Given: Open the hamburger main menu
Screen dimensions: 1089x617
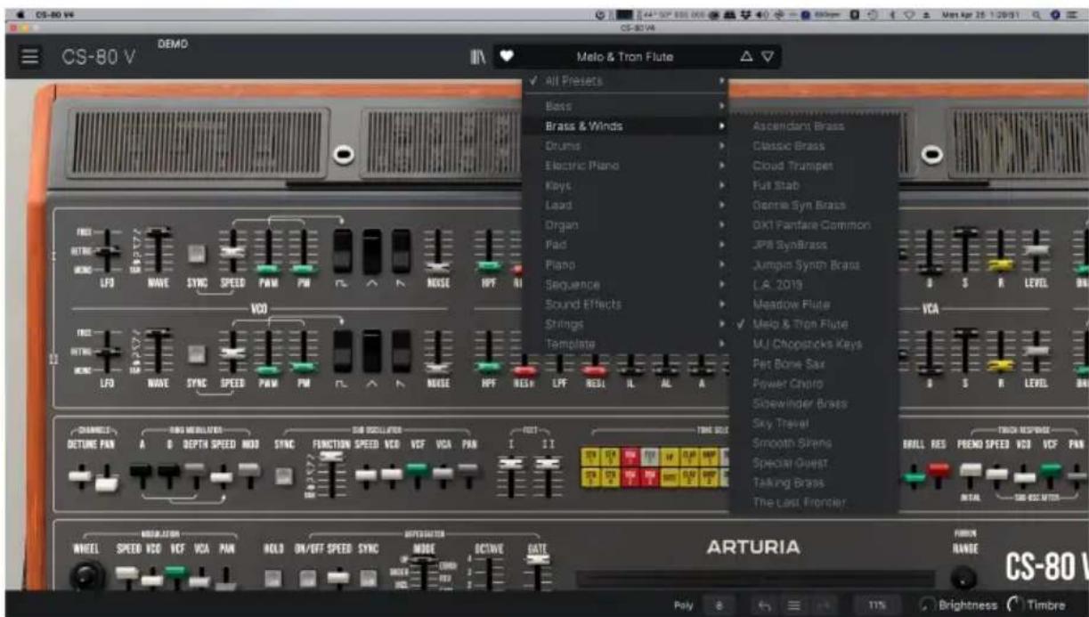Looking at the screenshot, I should click(x=30, y=57).
